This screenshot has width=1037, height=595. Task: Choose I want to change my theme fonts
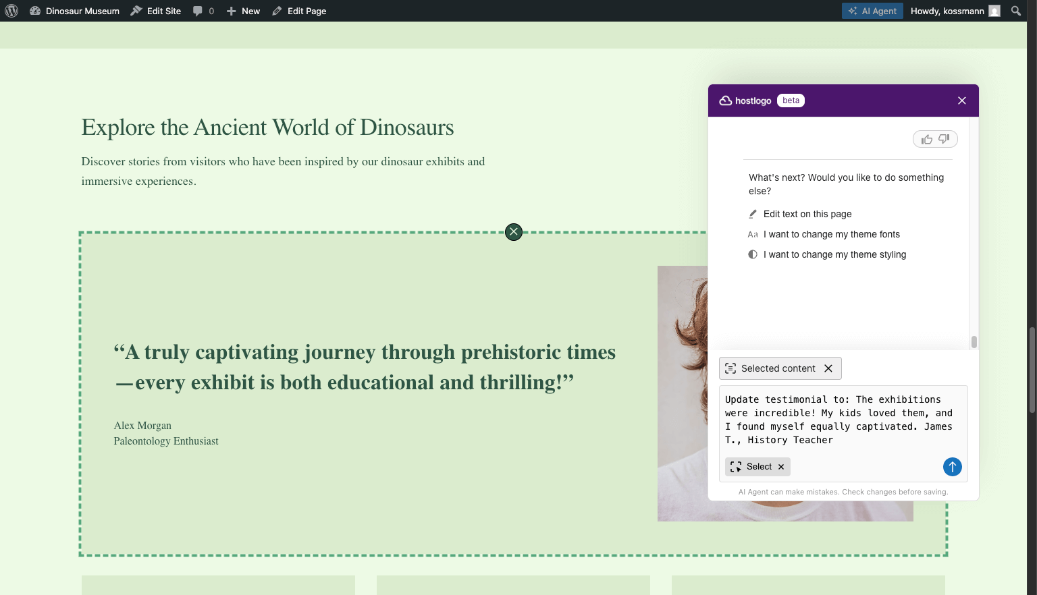[x=831, y=234]
